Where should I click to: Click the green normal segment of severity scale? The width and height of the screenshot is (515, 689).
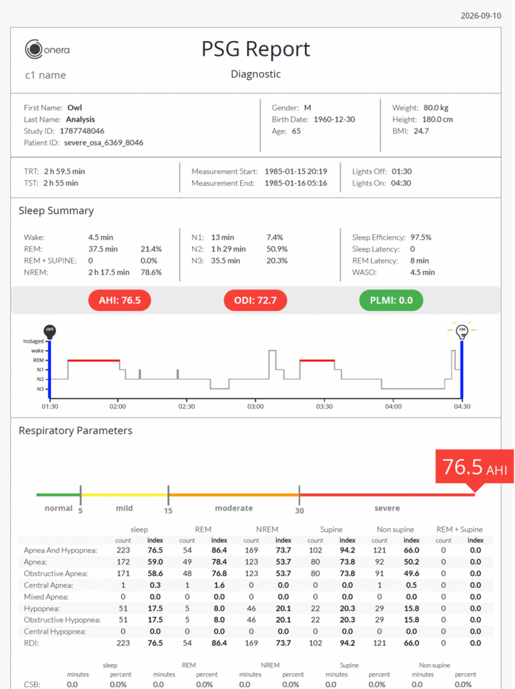point(58,495)
